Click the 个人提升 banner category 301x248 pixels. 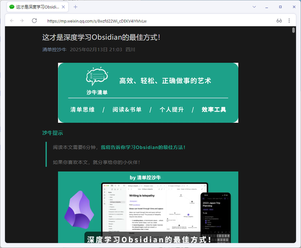coord(172,110)
